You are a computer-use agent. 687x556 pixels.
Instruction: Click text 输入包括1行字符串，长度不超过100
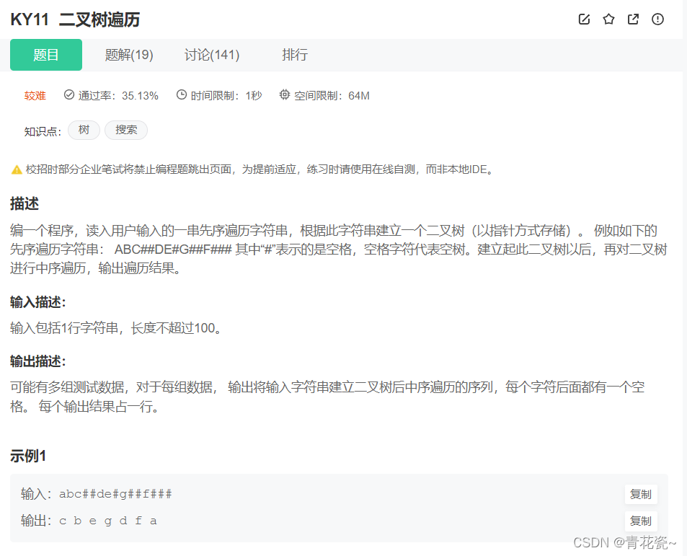(x=115, y=327)
